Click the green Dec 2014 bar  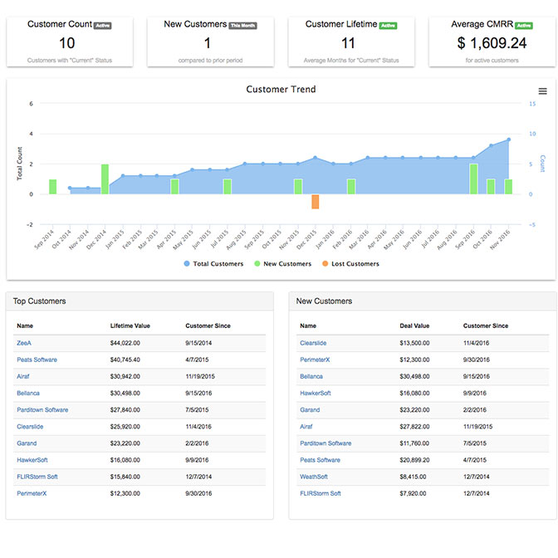coord(105,179)
